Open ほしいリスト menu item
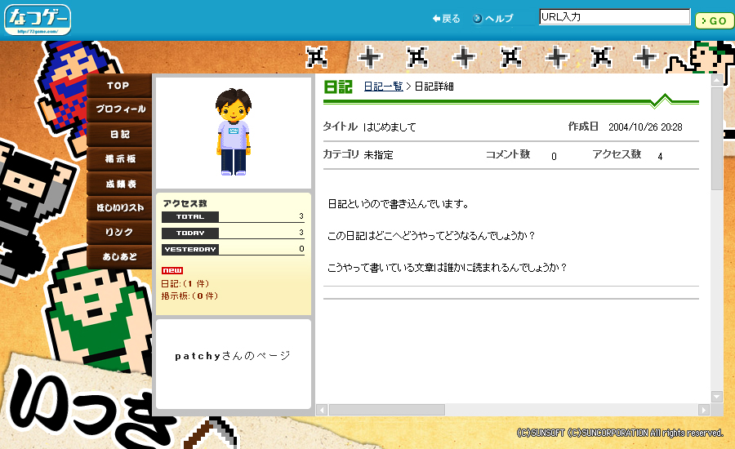 [x=119, y=207]
